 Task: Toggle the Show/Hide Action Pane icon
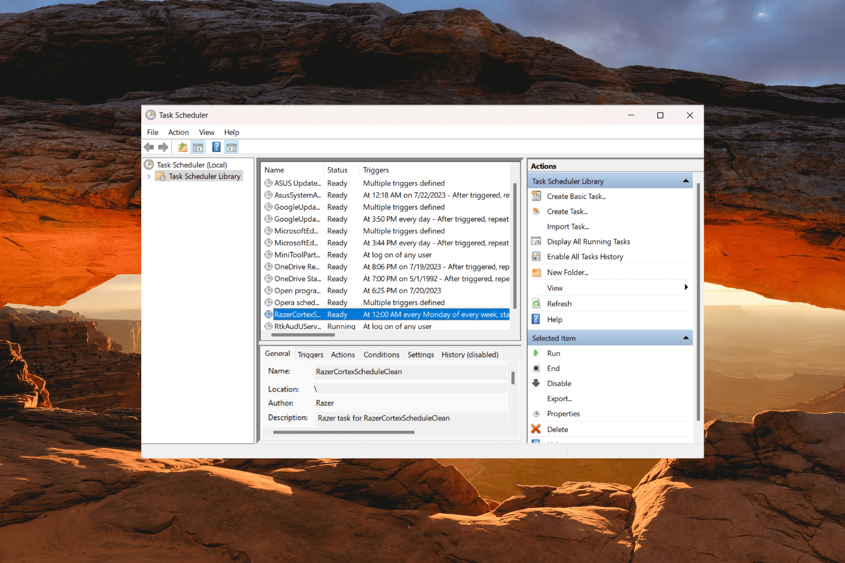231,147
